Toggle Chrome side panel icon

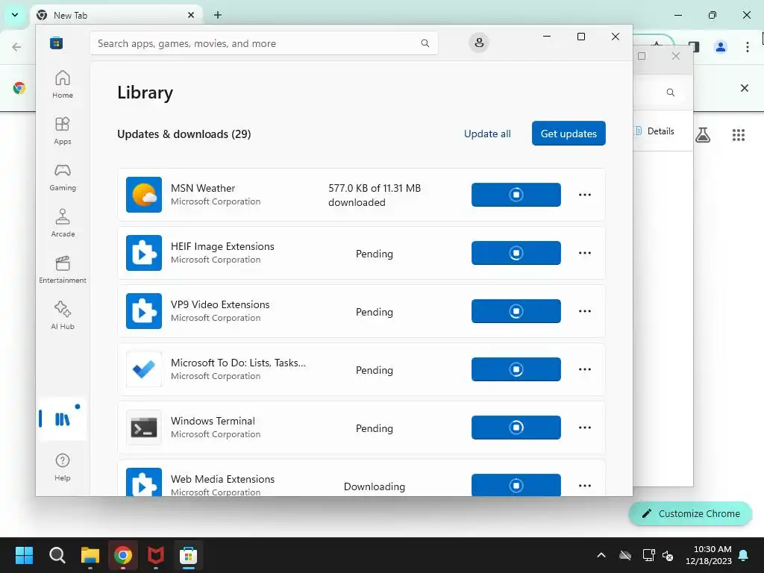[x=695, y=47]
